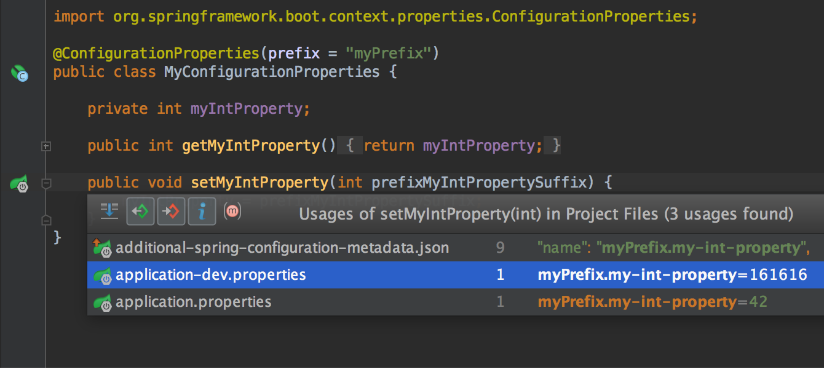Click the @ConfigurationProperties annotation in code
This screenshot has width=824, height=369.
click(156, 54)
